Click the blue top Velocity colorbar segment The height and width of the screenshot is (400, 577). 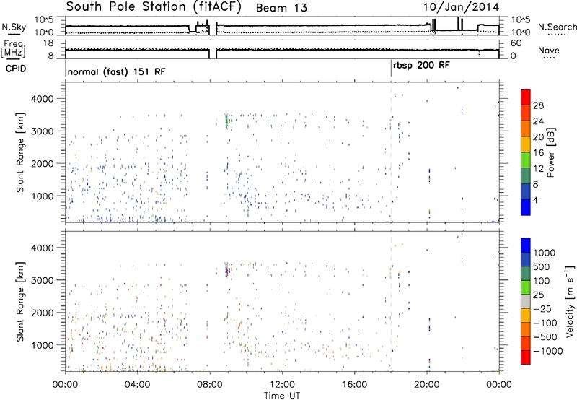pos(526,245)
